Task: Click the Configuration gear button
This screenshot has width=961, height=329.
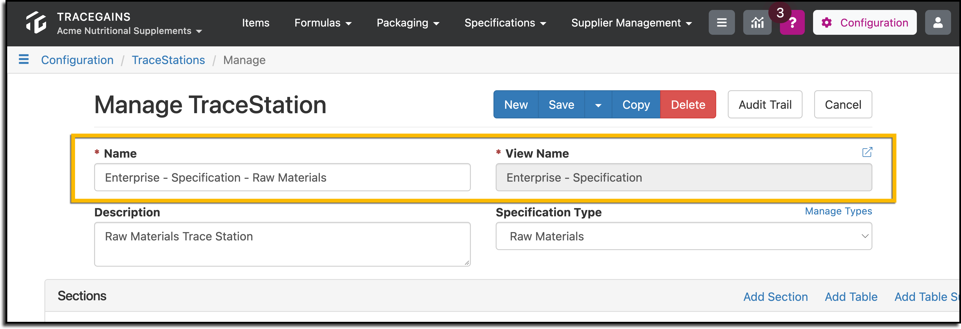Action: pyautogui.click(x=864, y=23)
